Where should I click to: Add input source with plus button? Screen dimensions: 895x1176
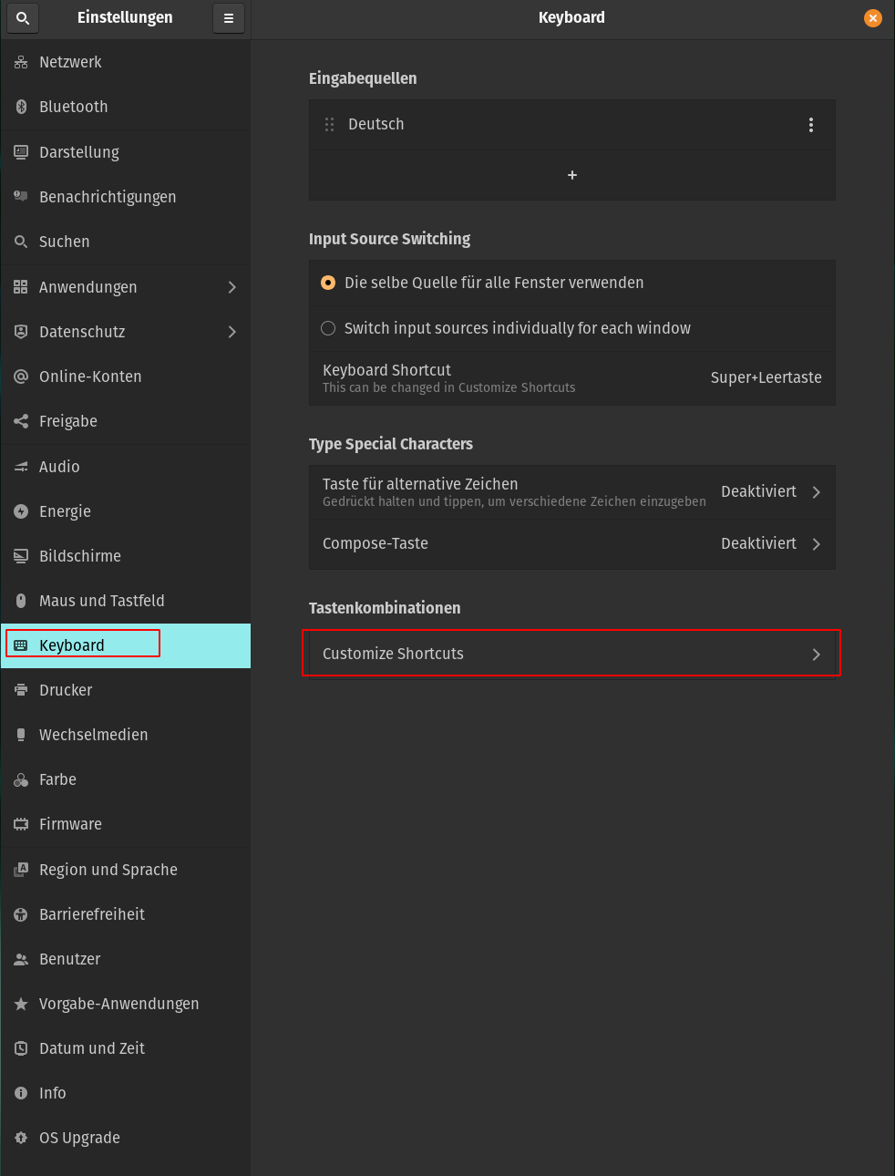click(572, 175)
